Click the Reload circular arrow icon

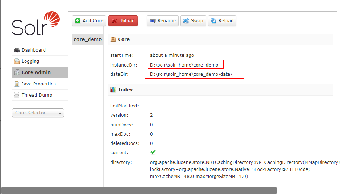(x=214, y=21)
